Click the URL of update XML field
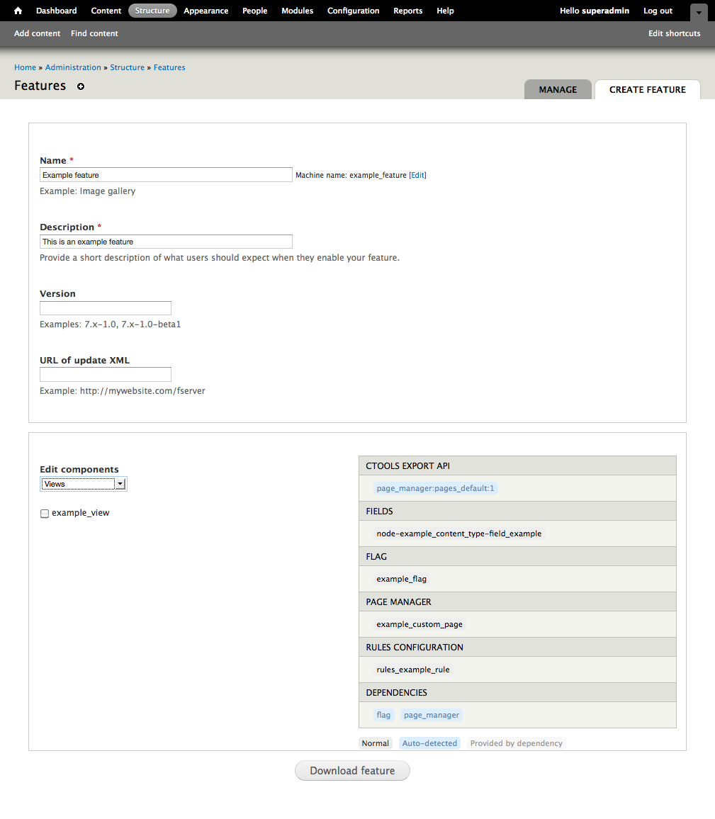The image size is (715, 819). pos(106,375)
